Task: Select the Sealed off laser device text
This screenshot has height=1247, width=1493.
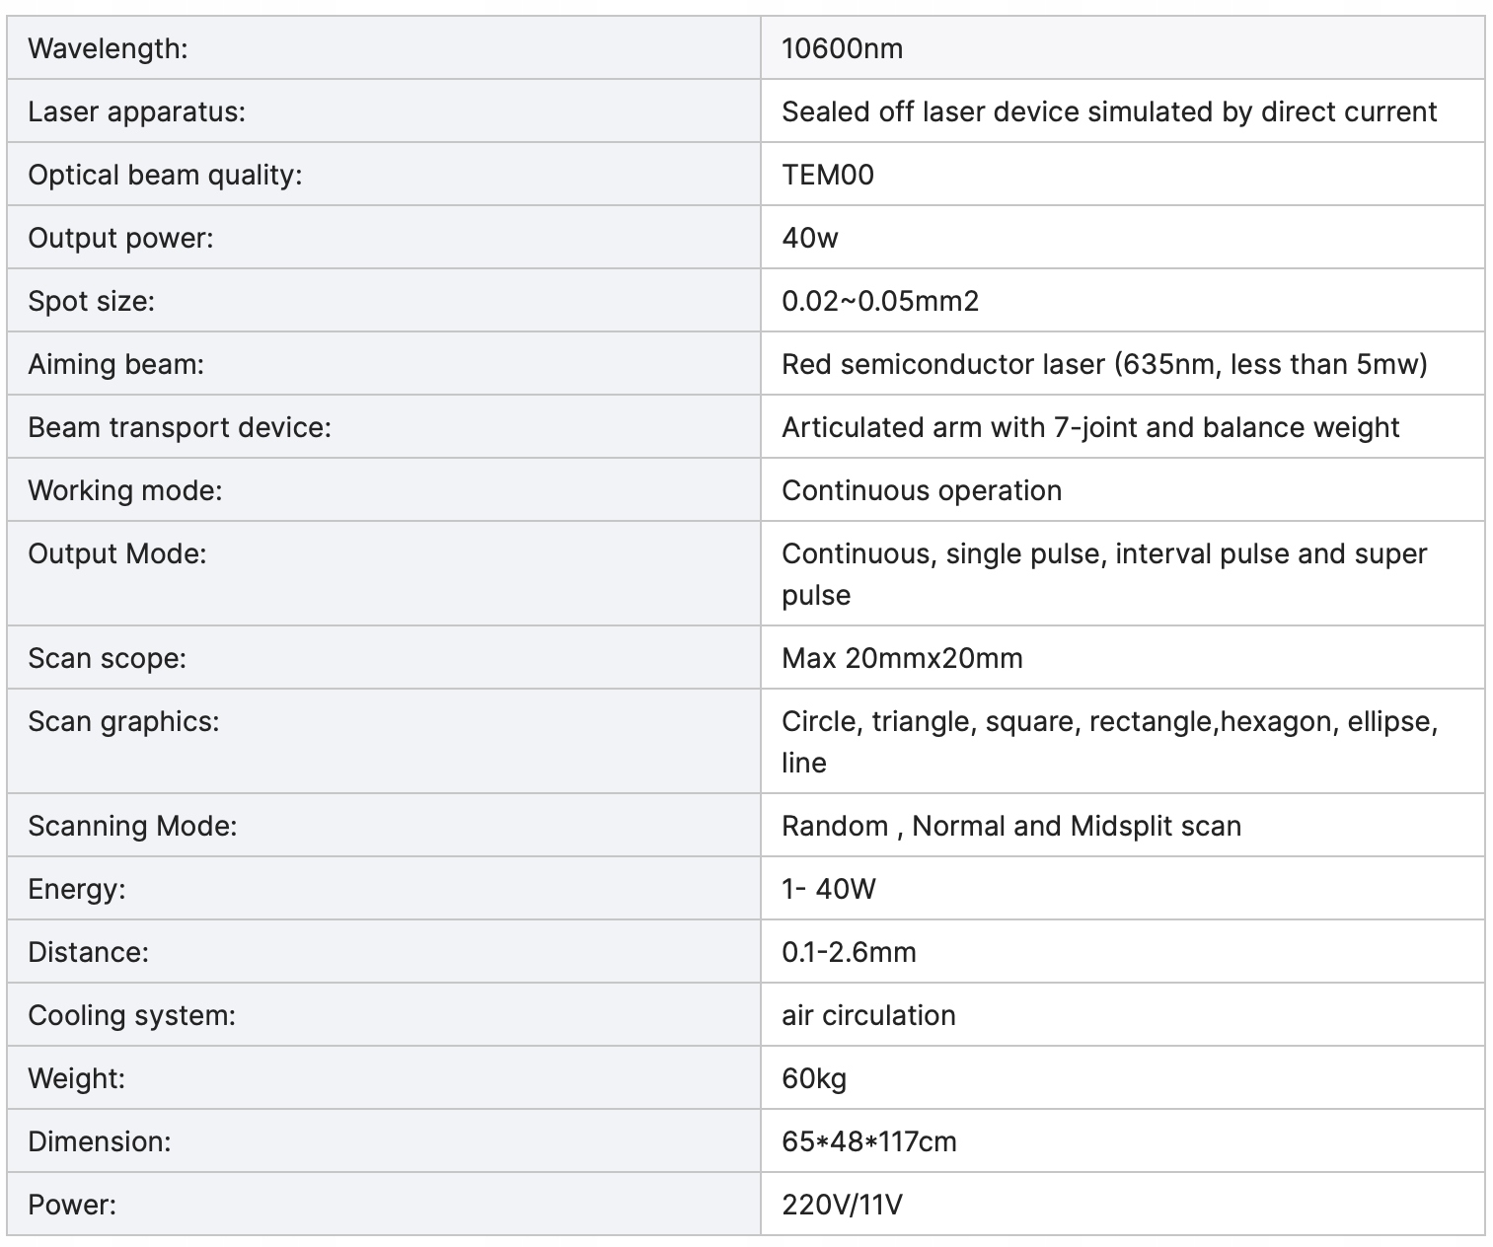Action: 1108,111
